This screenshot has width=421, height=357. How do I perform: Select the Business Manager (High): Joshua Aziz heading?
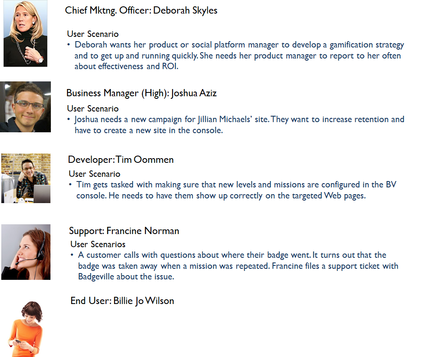(x=141, y=93)
